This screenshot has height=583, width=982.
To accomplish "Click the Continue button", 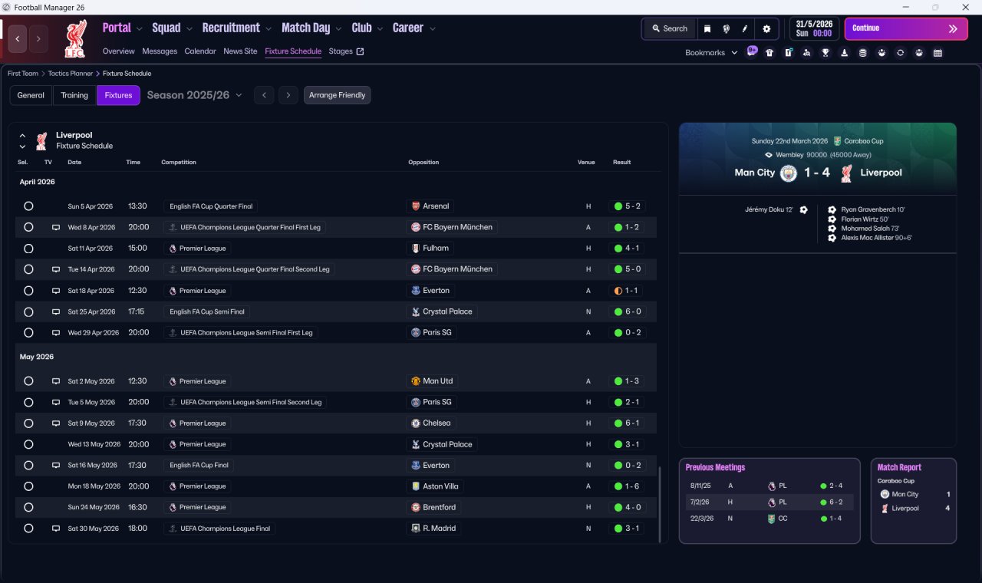I will click(x=906, y=28).
